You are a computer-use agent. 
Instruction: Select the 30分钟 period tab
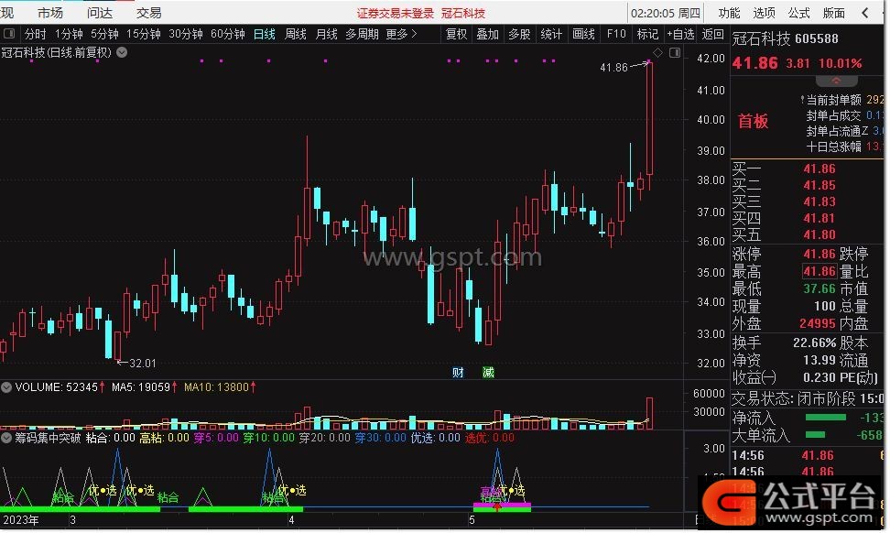(186, 34)
